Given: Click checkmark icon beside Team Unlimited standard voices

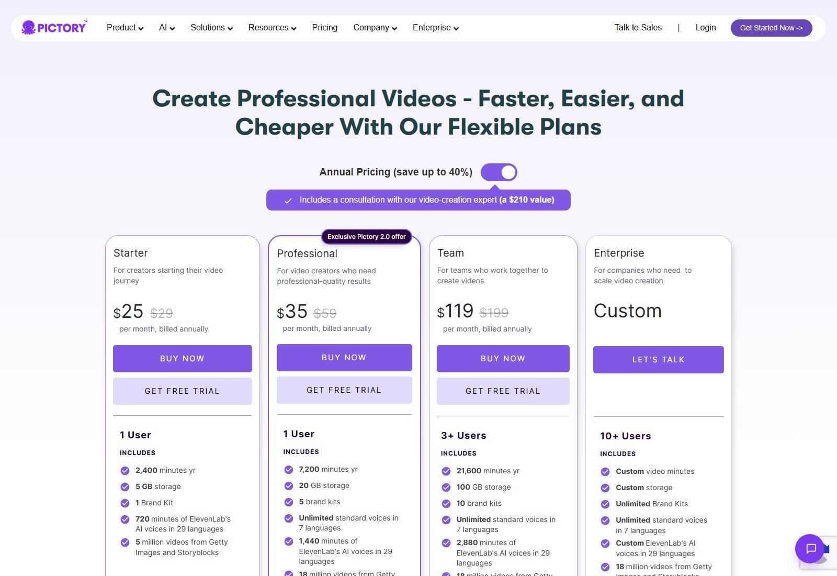Looking at the screenshot, I should 446,519.
